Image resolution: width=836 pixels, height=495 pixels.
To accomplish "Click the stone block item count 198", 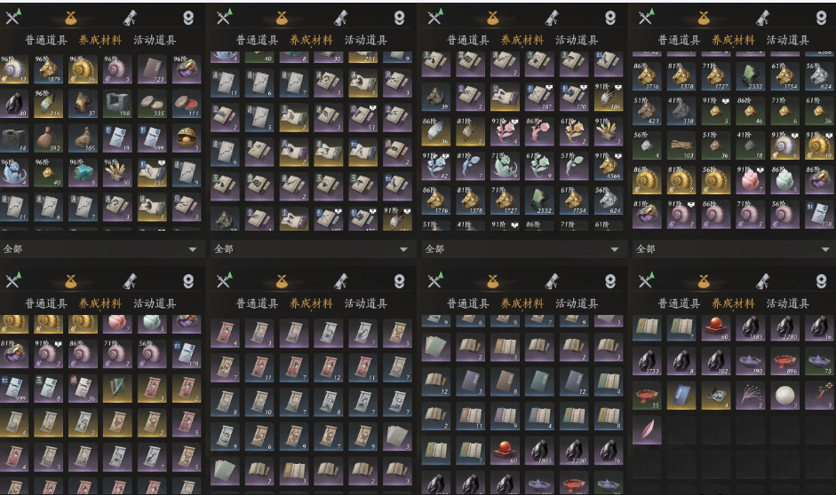I will click(118, 104).
